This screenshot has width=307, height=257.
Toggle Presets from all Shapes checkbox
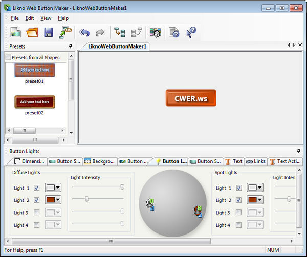tap(8, 57)
